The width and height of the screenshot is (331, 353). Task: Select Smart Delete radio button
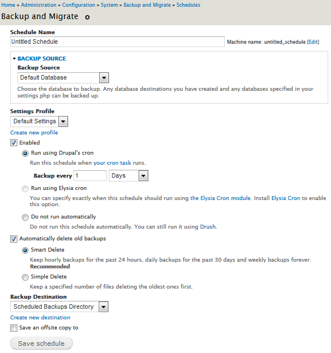point(25,250)
